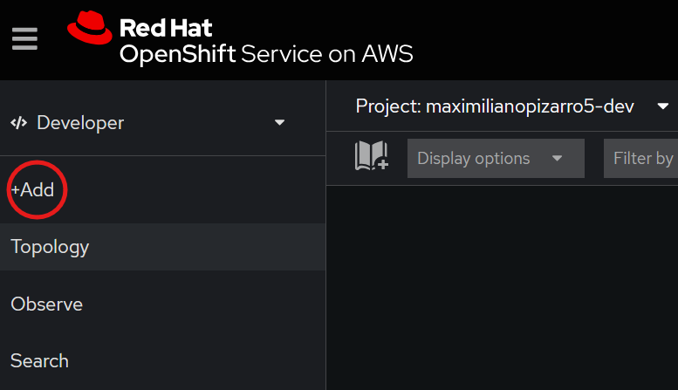The height and width of the screenshot is (390, 678).
Task: Click the Red Hat wordmark text
Action: point(166,28)
